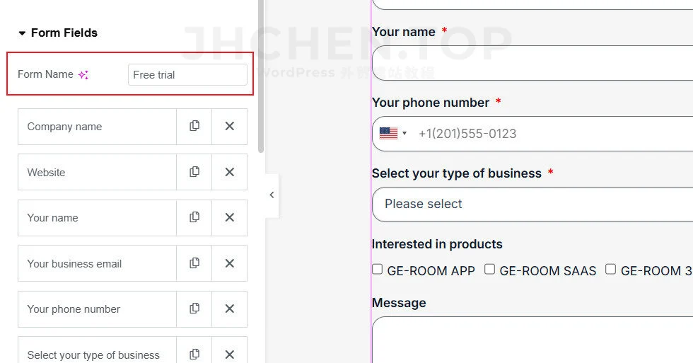Collapse the Form Fields section

click(x=22, y=33)
